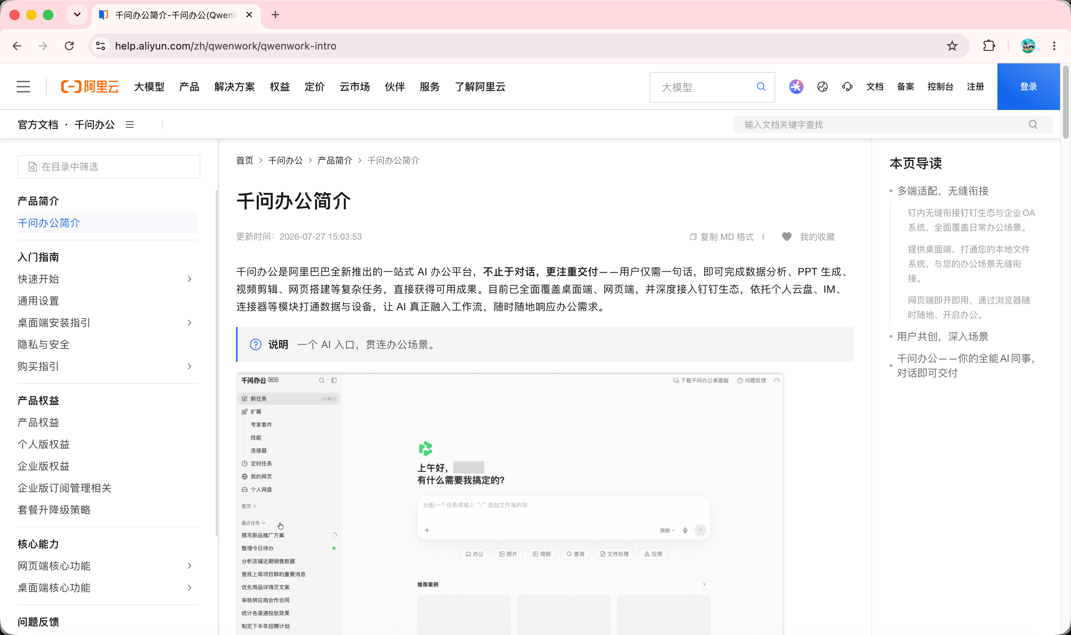Open the Chrome profile avatar
Viewport: 1071px width, 635px height.
pyautogui.click(x=1028, y=46)
